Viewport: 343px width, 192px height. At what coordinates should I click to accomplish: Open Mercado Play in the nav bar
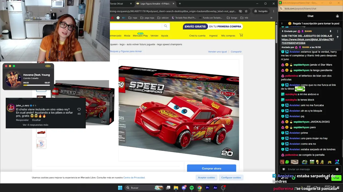click(140, 35)
